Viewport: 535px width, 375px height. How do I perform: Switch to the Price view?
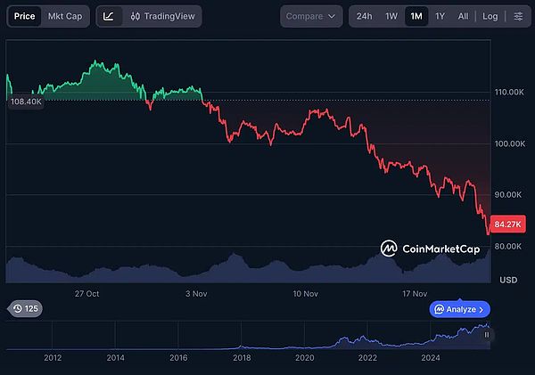[x=24, y=16]
